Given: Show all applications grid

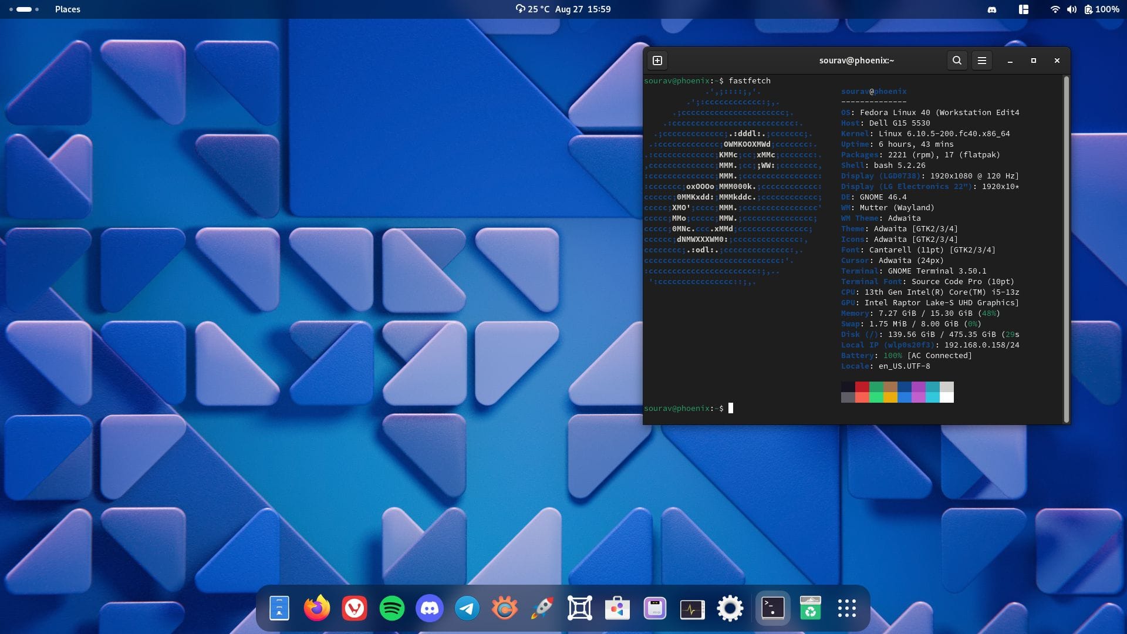Looking at the screenshot, I should click(x=847, y=608).
